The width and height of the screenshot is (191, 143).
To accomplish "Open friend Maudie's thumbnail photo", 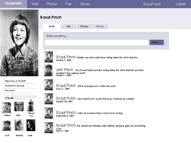I will click(x=19, y=125).
